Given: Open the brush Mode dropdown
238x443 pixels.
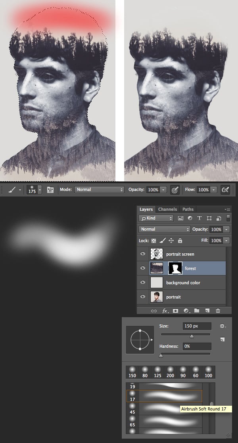Looking at the screenshot, I should (x=100, y=190).
